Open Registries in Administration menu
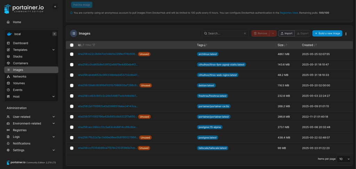Image resolution: width=356 pixels, height=169 pixels. point(20,130)
